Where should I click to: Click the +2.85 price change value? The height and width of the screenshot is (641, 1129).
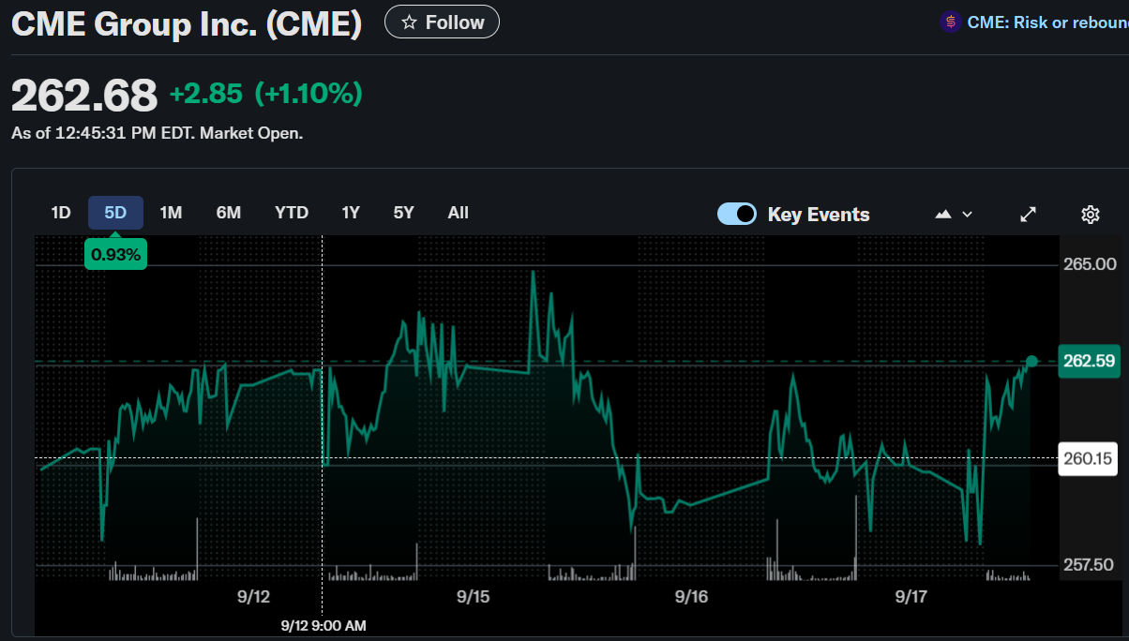[x=205, y=94]
